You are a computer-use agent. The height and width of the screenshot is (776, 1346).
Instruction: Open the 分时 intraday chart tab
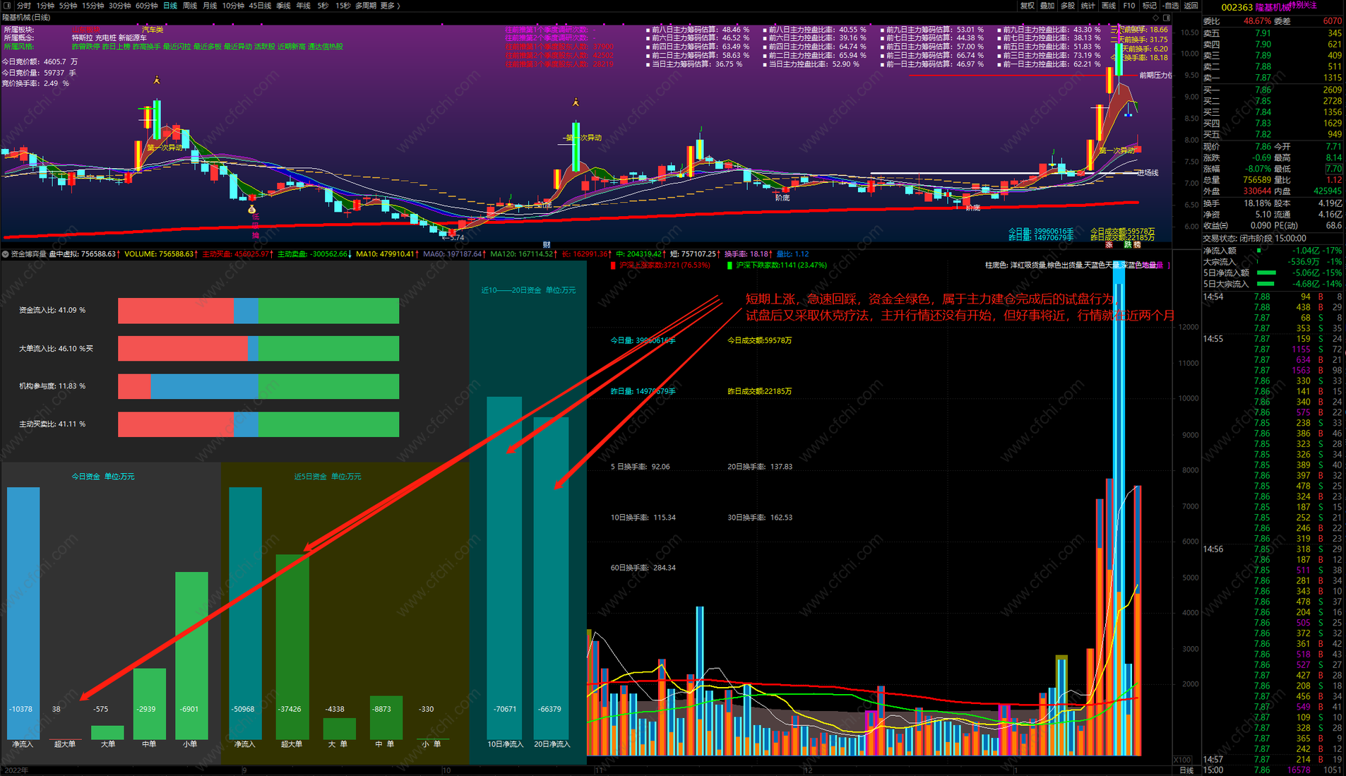[x=24, y=6]
